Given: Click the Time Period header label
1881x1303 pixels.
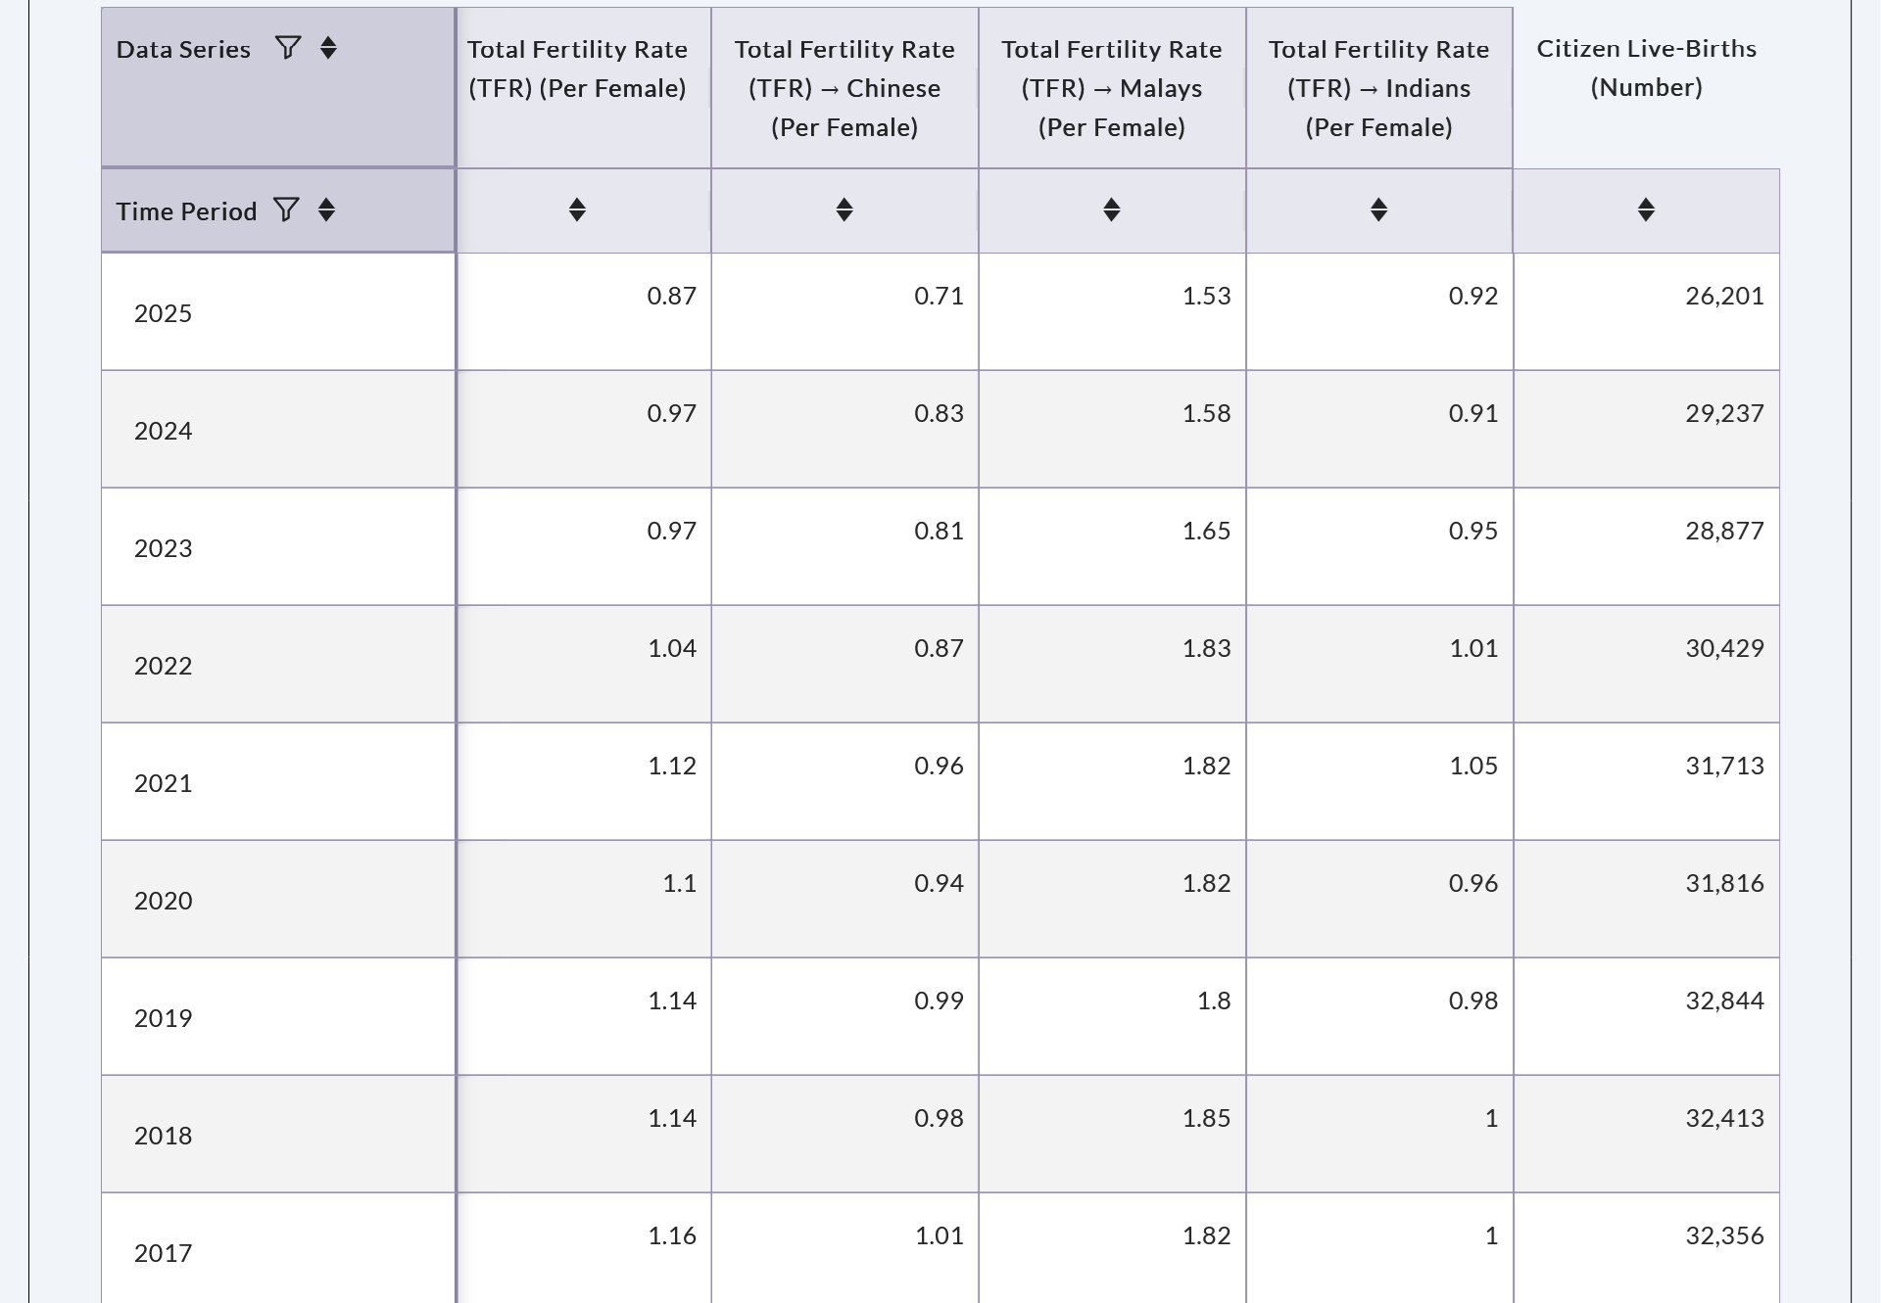Looking at the screenshot, I should 186,211.
